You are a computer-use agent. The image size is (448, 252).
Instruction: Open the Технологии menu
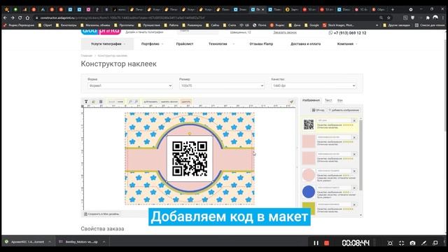(220, 44)
